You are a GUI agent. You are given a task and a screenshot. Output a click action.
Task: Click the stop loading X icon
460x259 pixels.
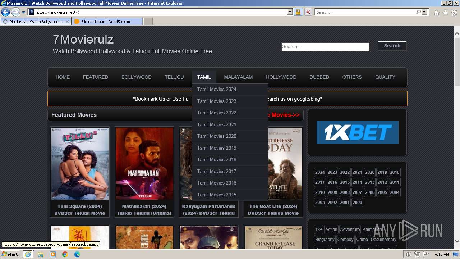[308, 12]
